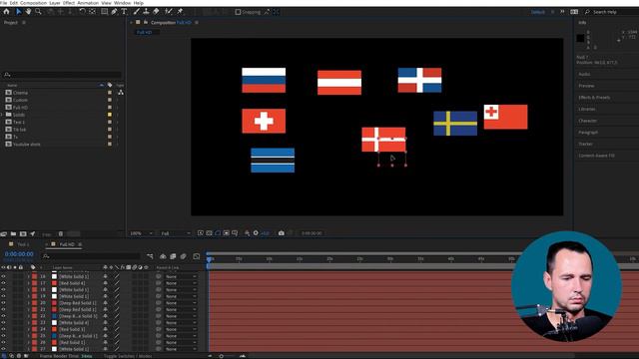Create a new composition from Project panel
This screenshot has width=639, height=359.
tap(23, 234)
